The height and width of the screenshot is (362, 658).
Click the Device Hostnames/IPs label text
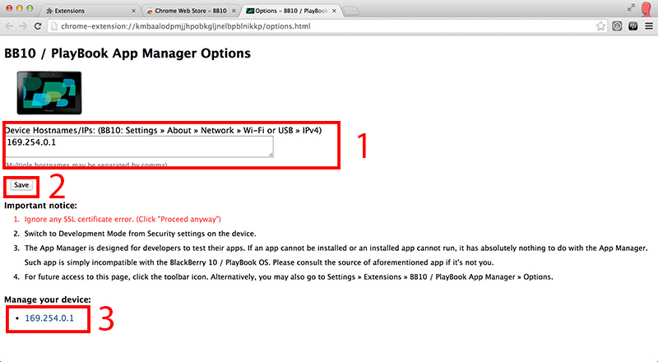163,131
